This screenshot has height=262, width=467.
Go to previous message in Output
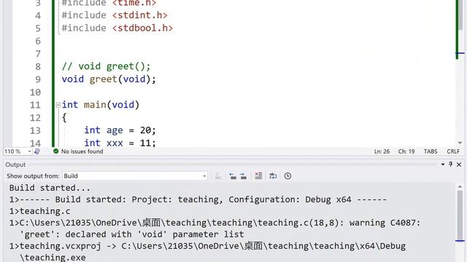click(233, 176)
